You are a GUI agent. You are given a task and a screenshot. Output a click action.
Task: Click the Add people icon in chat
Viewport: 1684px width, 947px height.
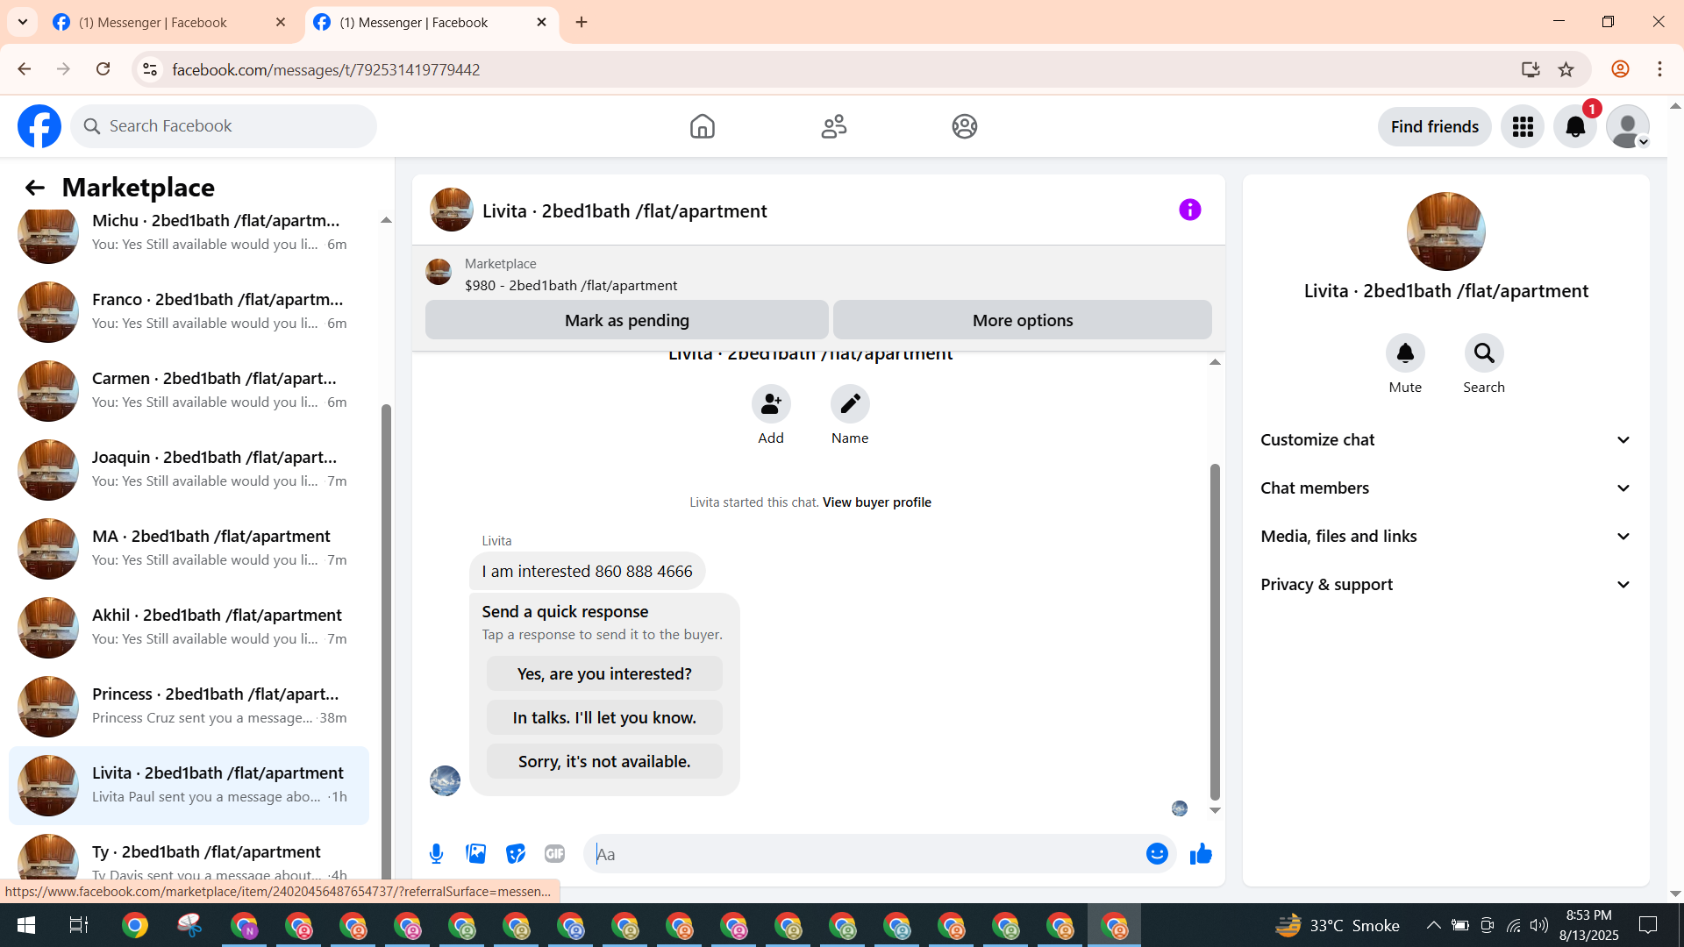[x=771, y=404]
